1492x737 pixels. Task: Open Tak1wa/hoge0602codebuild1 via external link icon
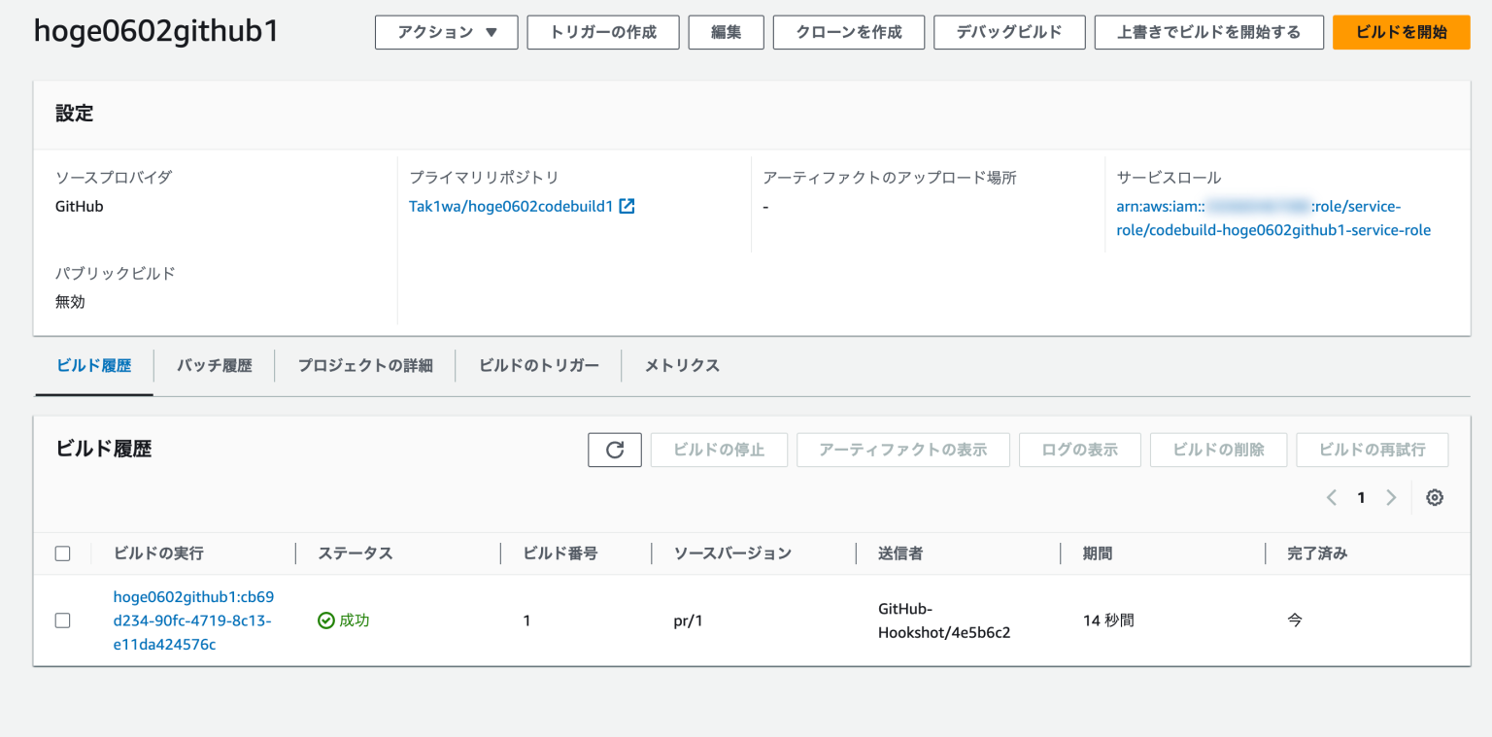[x=626, y=205]
